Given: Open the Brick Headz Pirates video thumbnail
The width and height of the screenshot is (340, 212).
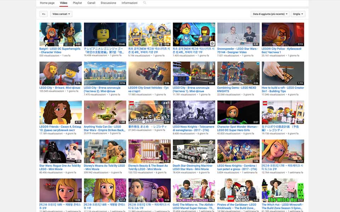Looking at the screenshot, I should (x=238, y=190).
